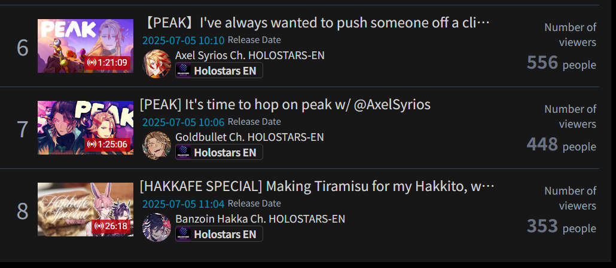This screenshot has width=616, height=268.
Task: Click Goldbullet Ch. HOLOSTARS-EN name
Action: point(249,137)
